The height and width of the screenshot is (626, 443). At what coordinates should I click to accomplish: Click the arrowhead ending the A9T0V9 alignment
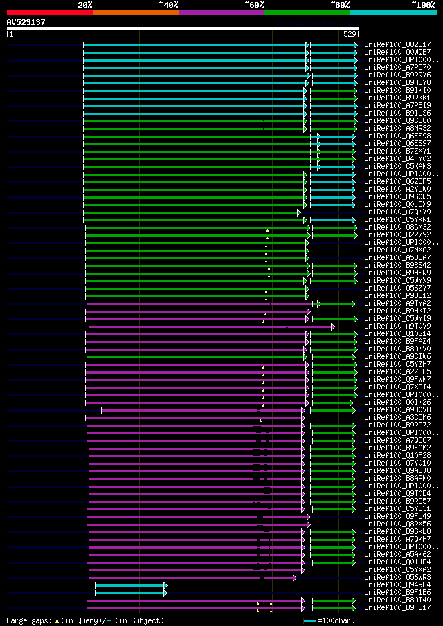coord(332,327)
